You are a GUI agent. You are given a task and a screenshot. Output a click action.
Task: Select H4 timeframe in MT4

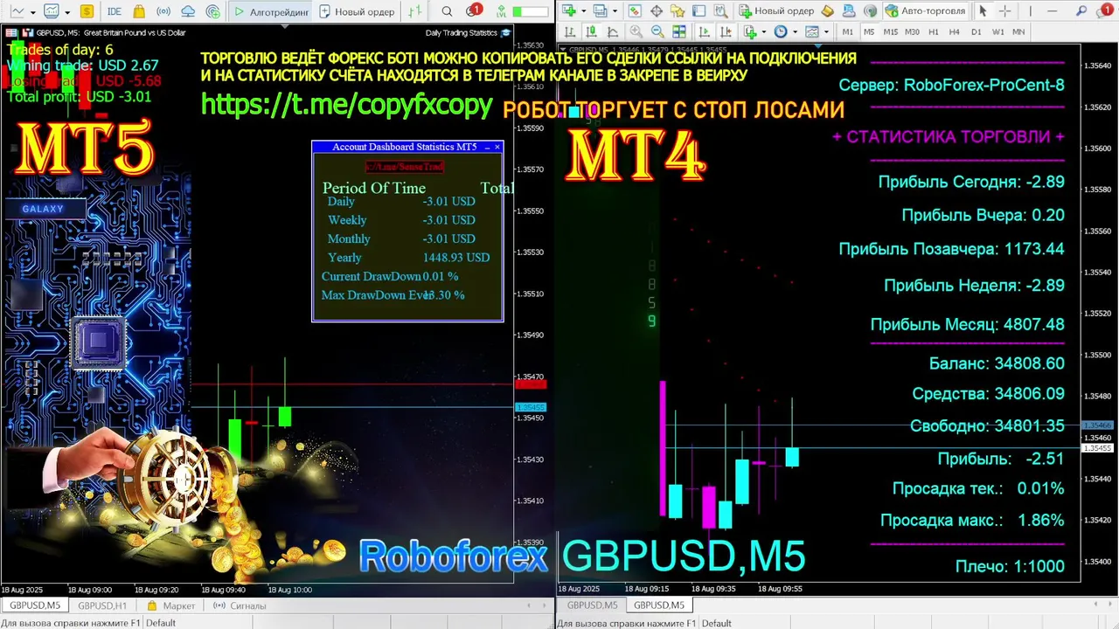click(x=955, y=31)
